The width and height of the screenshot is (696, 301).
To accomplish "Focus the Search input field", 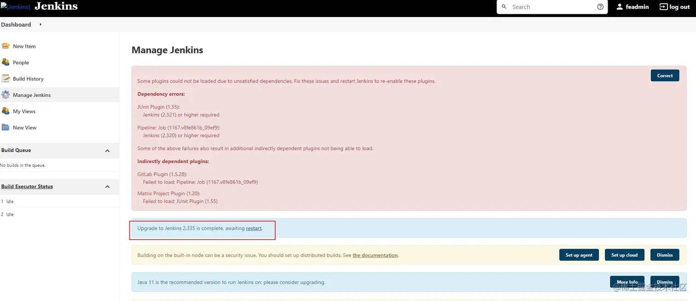I will (x=552, y=7).
